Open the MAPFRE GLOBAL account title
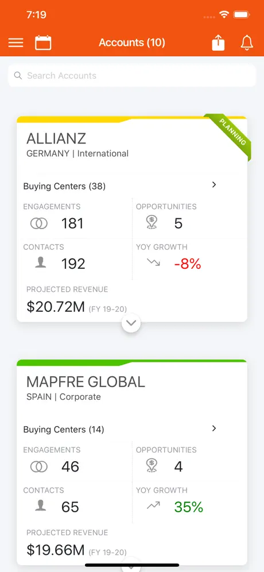Screen dimensions: 264x572 [x=86, y=382]
